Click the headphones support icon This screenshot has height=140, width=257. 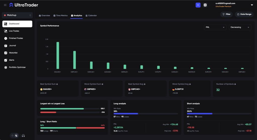point(23,135)
